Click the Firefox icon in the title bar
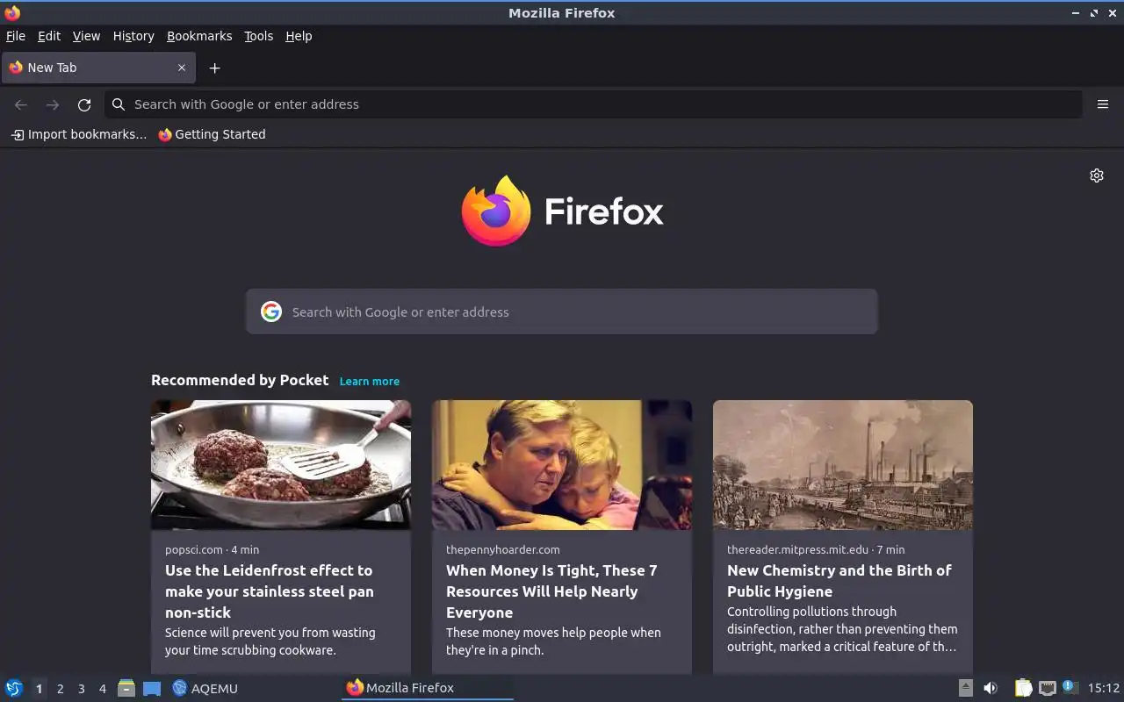This screenshot has height=702, width=1124. pyautogui.click(x=12, y=12)
